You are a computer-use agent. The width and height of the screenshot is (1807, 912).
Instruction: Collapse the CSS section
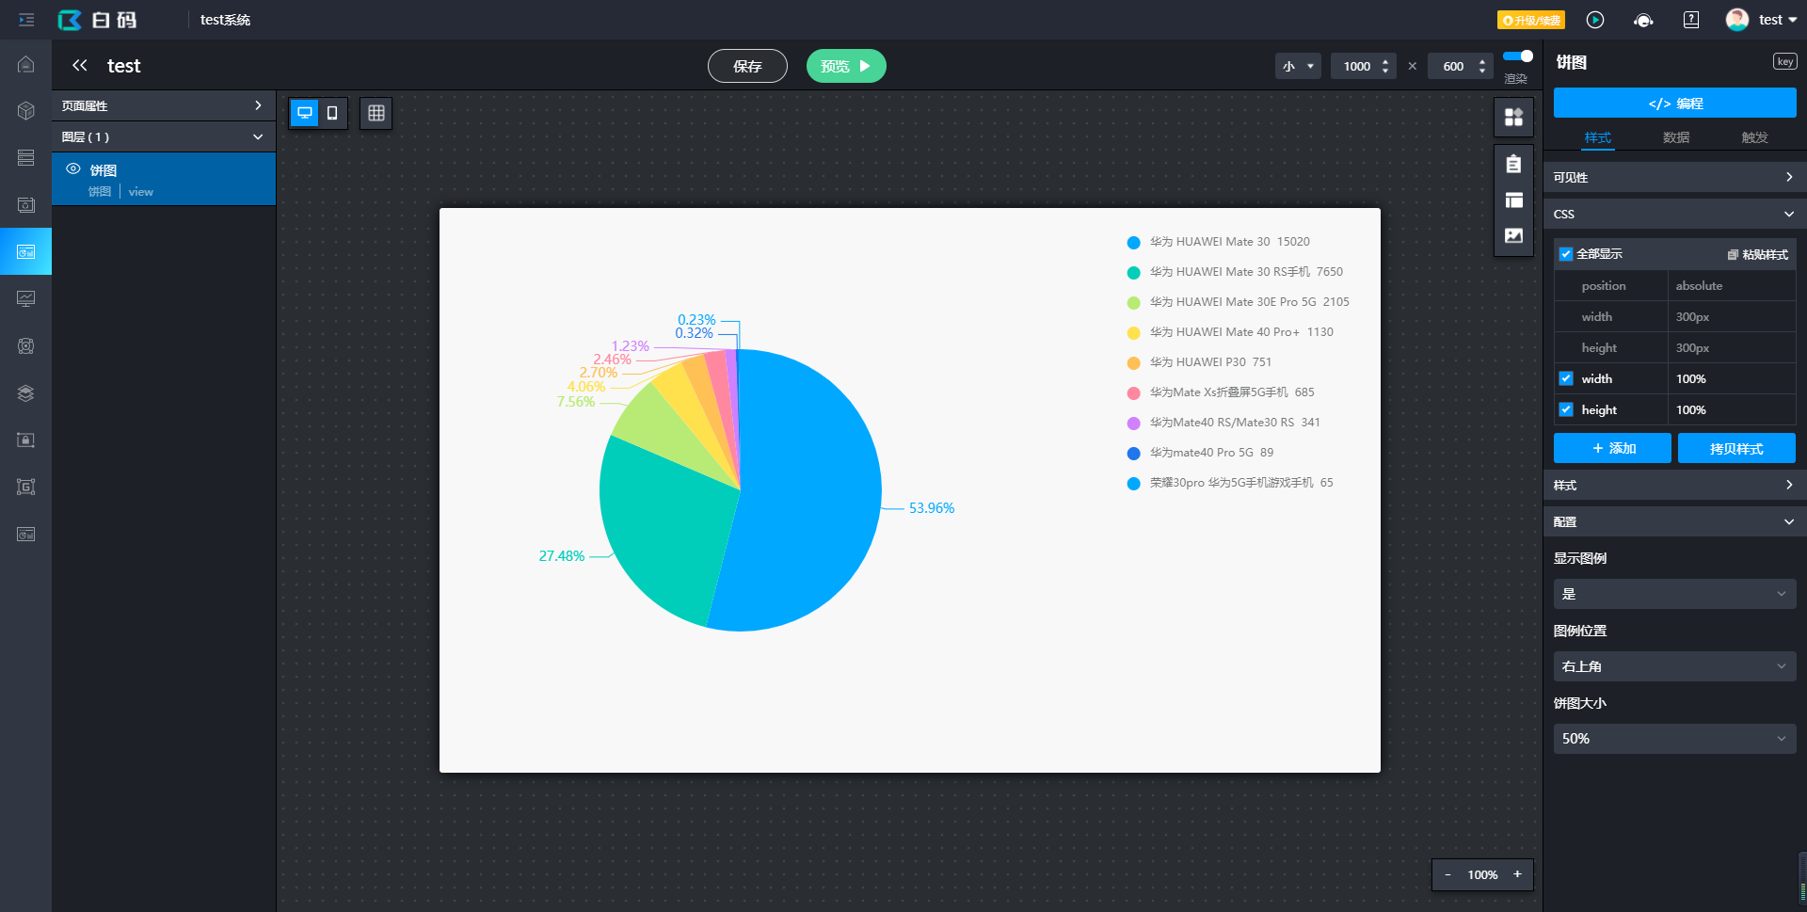click(x=1674, y=214)
